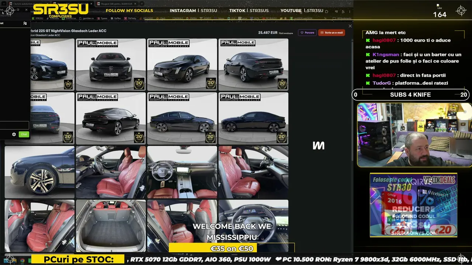Click username hagi0807 on the 1000 euro message
This screenshot has width=472, height=265.
384,40
